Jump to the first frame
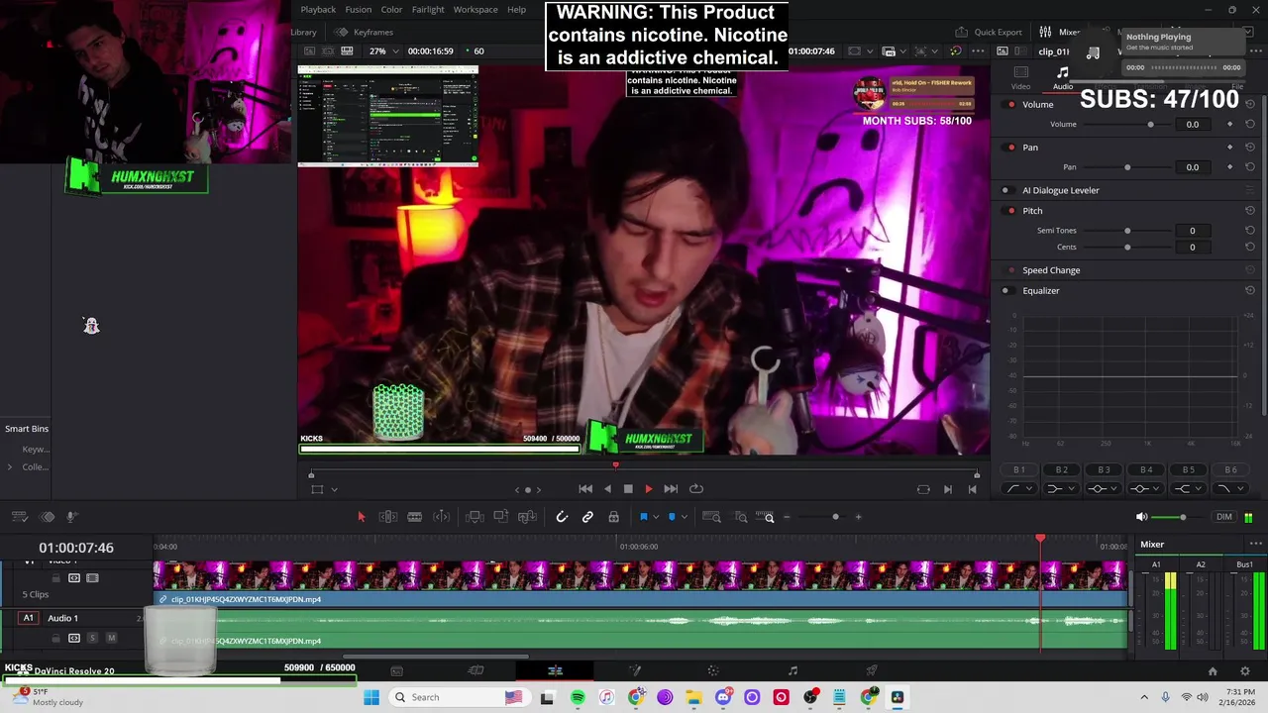 [585, 488]
